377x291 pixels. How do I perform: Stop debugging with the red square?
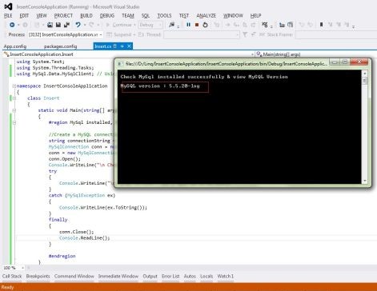pos(197,25)
